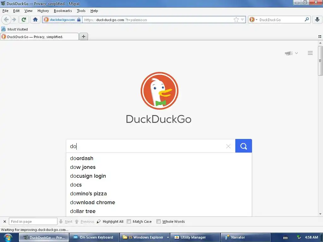Click the keyboard icon in system tray
The width and height of the screenshot is (323, 242).
pos(285,238)
